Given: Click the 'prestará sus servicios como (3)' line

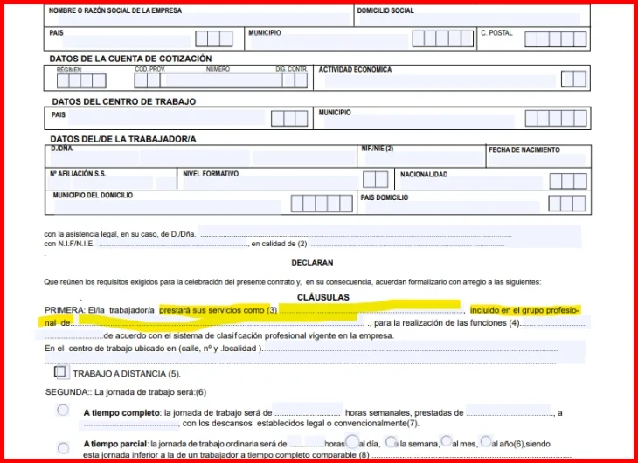Looking at the screenshot, I should pos(371,310).
